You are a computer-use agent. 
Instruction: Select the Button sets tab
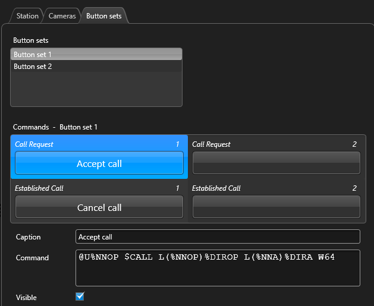103,16
